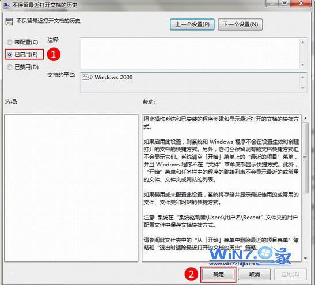Screen dimensions: 315x285
Task: Click help note starting 注意: 系统在
Action: click(x=221, y=221)
